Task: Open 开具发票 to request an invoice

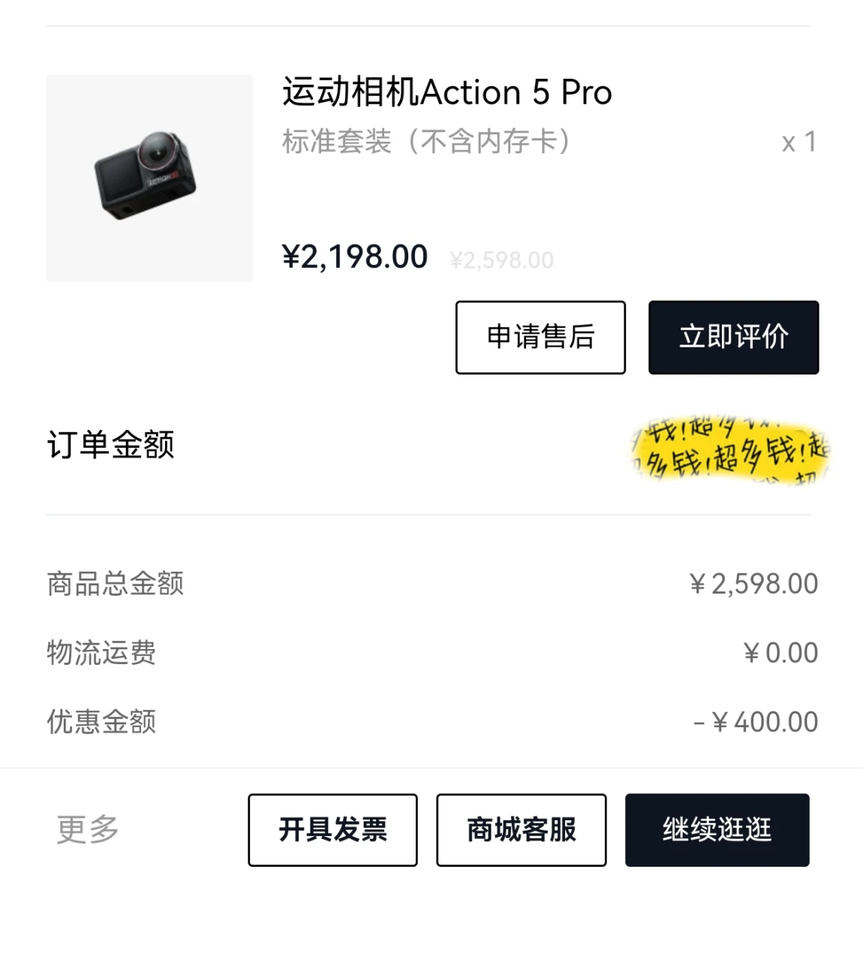Action: (332, 830)
